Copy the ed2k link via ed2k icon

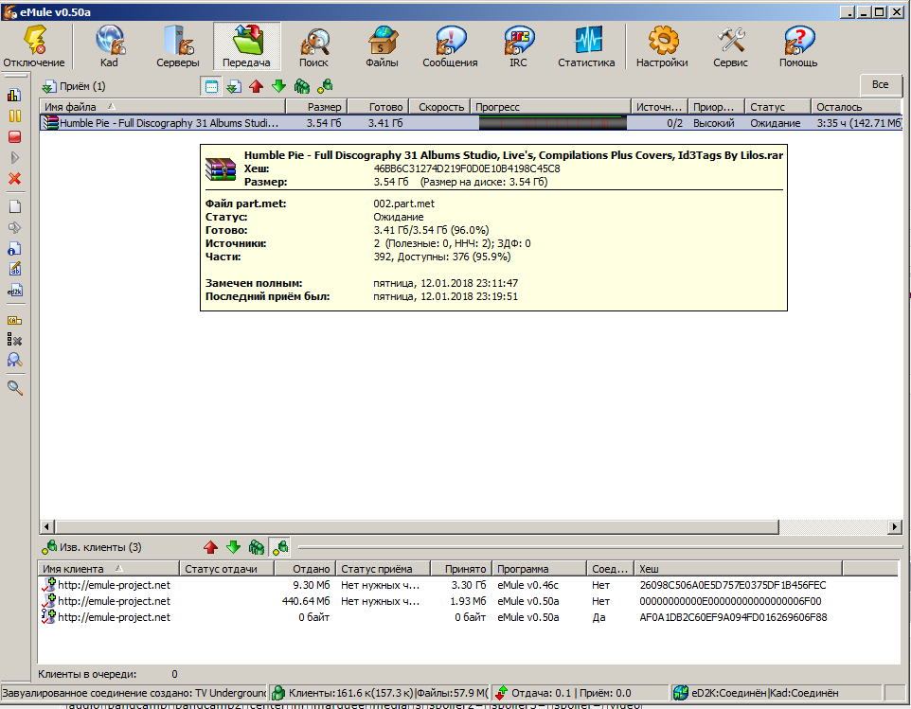(x=14, y=291)
